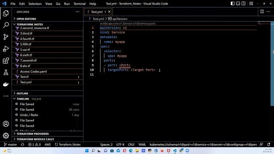The image size is (274, 154).
Task: Open problems errors and warnings indicator
Action: (x=34, y=145)
